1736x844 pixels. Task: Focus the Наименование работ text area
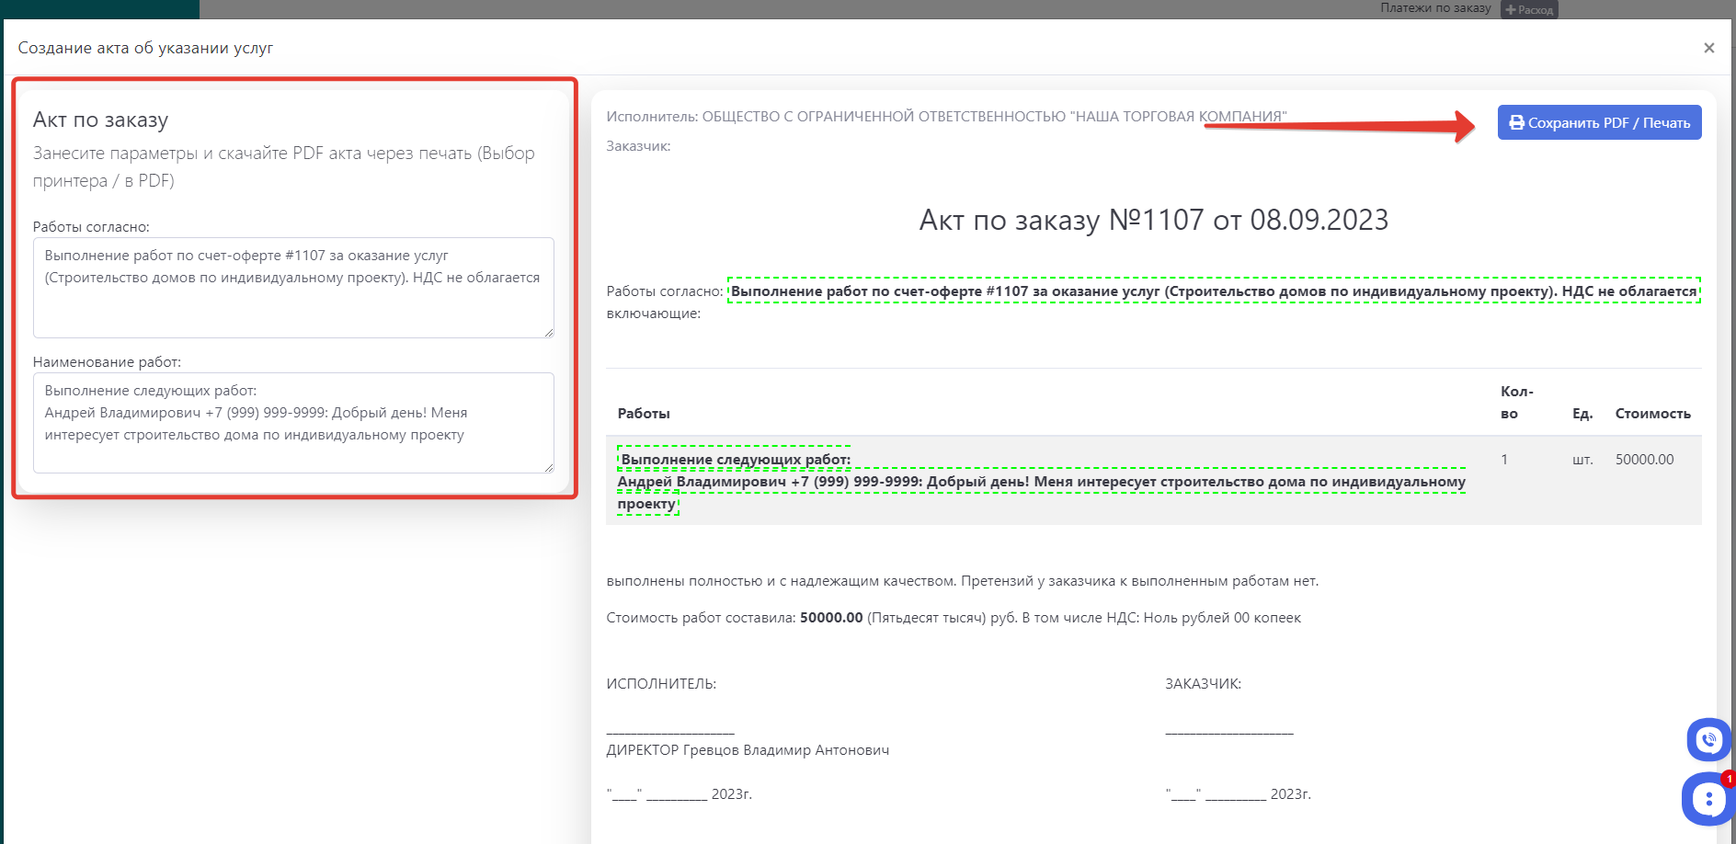point(293,422)
